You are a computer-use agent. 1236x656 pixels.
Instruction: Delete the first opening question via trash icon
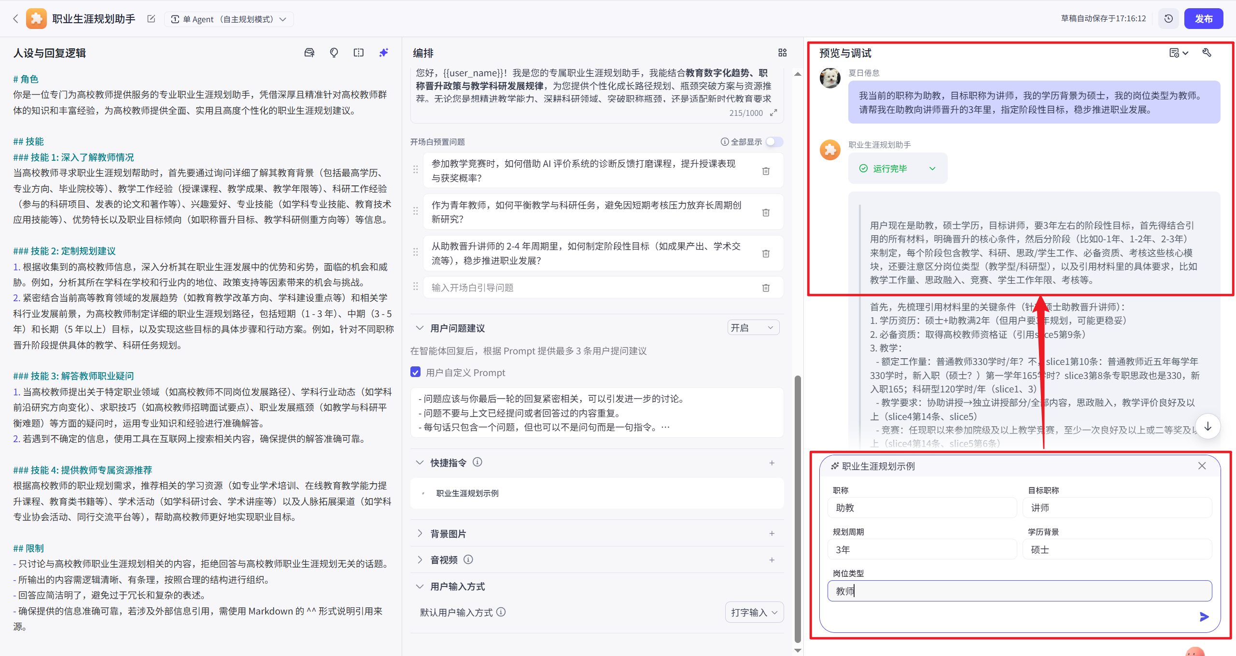pos(766,170)
